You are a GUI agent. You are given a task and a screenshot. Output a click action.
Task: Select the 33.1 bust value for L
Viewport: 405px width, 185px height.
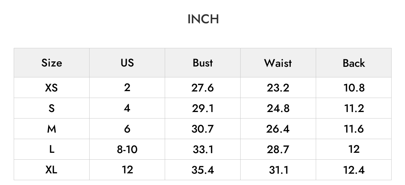(x=203, y=149)
